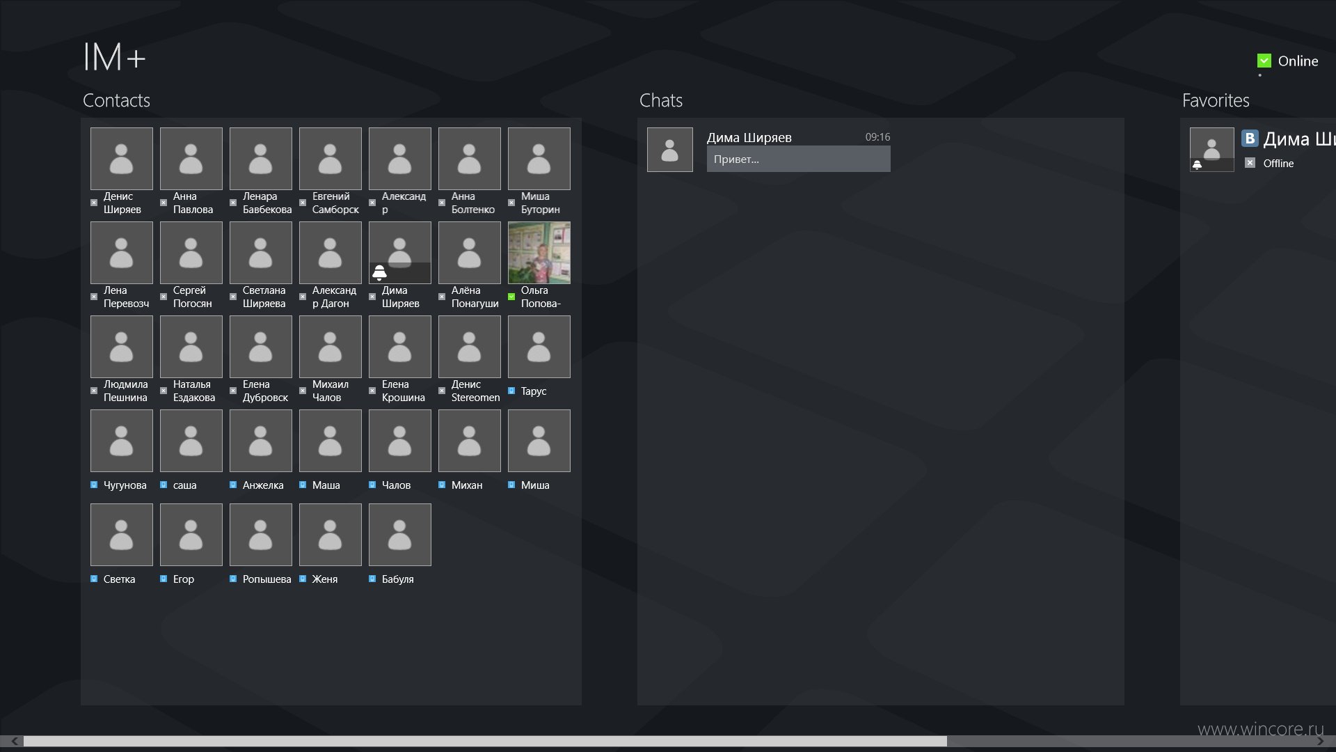Open contact Алёна Понагуши avatar
Image resolution: width=1336 pixels, height=752 pixels.
click(469, 252)
